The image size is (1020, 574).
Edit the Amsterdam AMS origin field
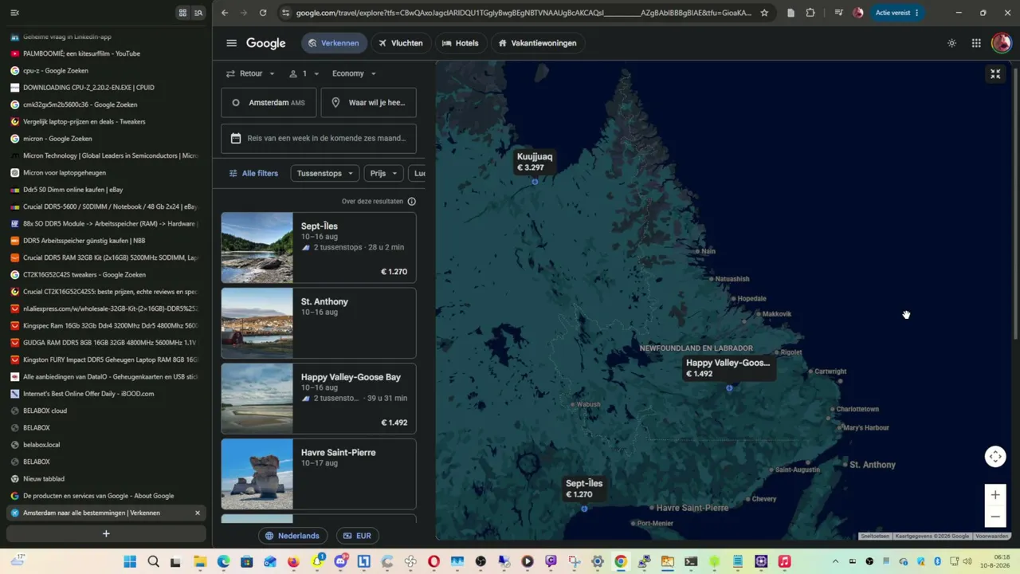pos(269,103)
